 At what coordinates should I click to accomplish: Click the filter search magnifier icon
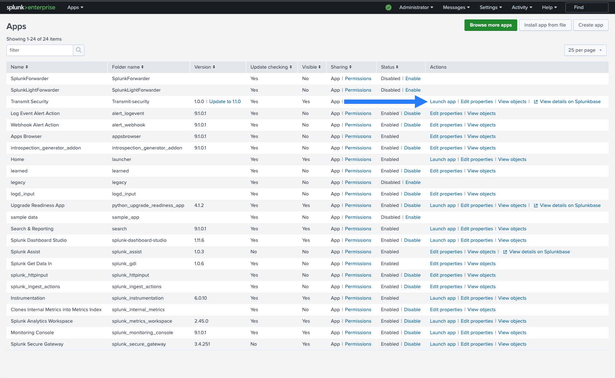[x=79, y=50]
